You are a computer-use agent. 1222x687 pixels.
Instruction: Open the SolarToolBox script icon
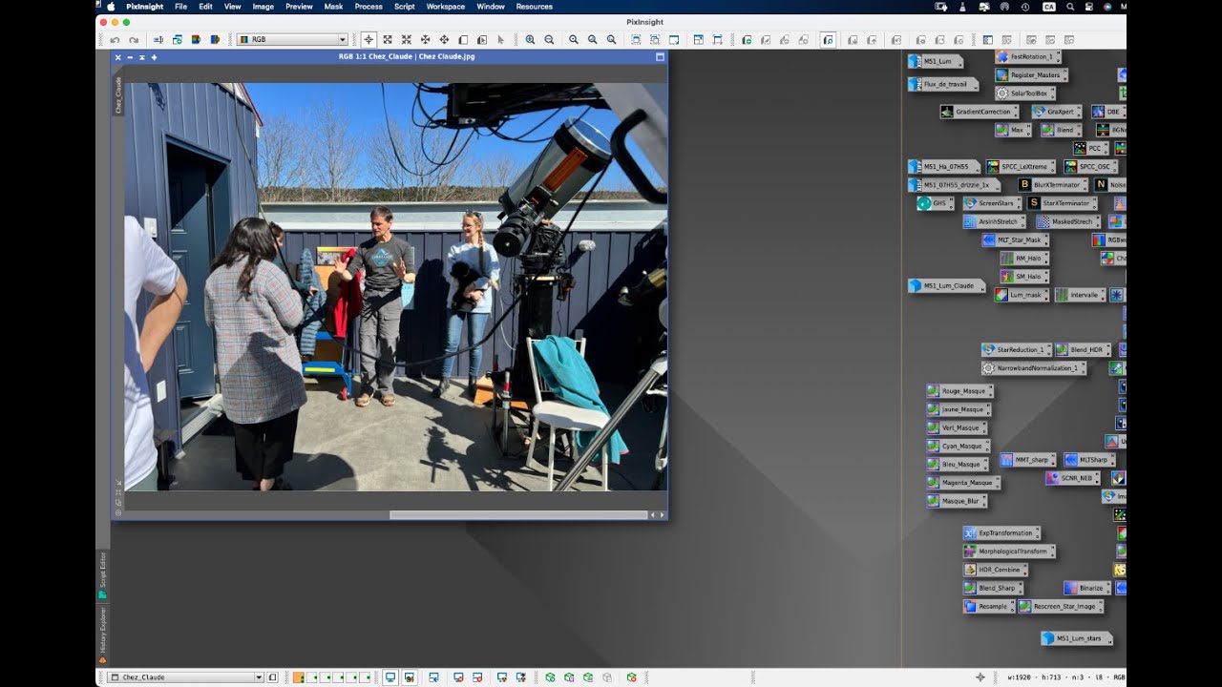point(1024,94)
